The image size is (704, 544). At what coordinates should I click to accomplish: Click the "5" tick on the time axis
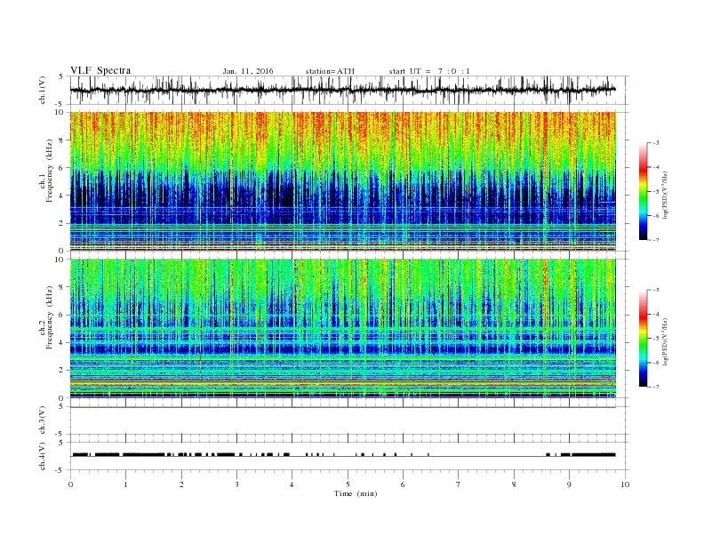(x=348, y=484)
